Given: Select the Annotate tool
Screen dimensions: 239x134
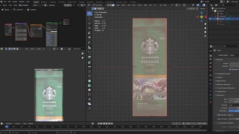Looking at the screenshot, I should (90, 42).
